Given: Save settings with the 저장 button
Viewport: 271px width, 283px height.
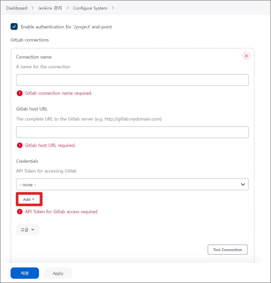Looking at the screenshot, I should pos(25,273).
